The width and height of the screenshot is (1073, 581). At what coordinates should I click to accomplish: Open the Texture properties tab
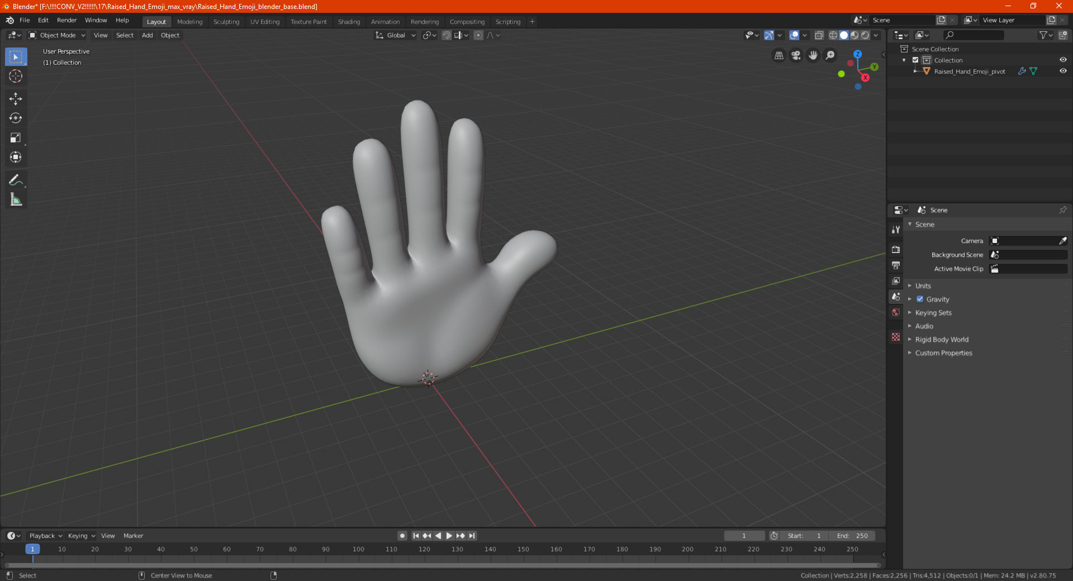pyautogui.click(x=896, y=337)
